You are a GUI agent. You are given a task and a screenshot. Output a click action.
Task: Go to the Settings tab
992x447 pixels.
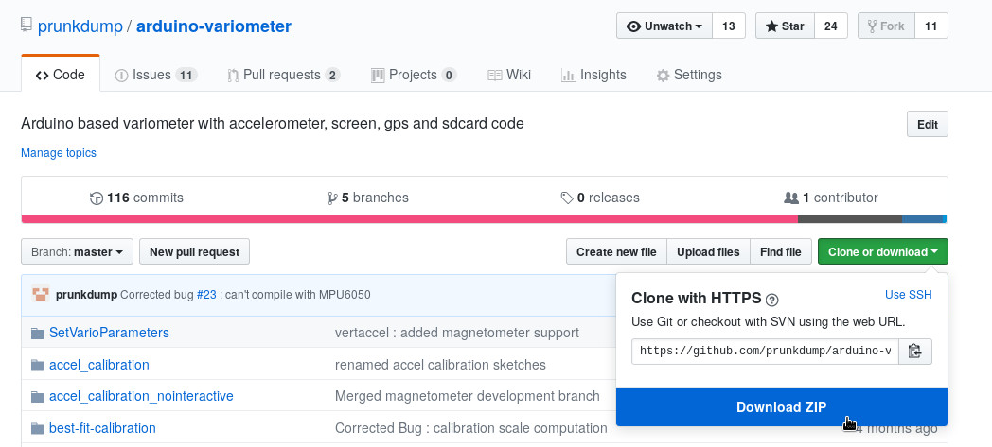click(x=689, y=75)
